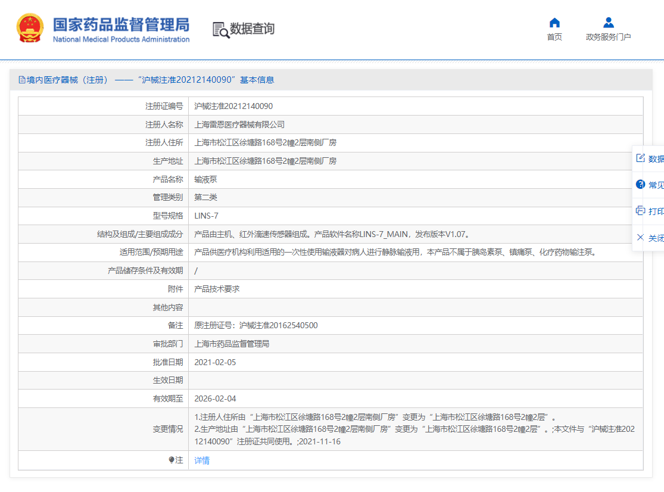664x492 pixels.
Task: Click the 数据查询 search document icon
Action: pyautogui.click(x=220, y=30)
